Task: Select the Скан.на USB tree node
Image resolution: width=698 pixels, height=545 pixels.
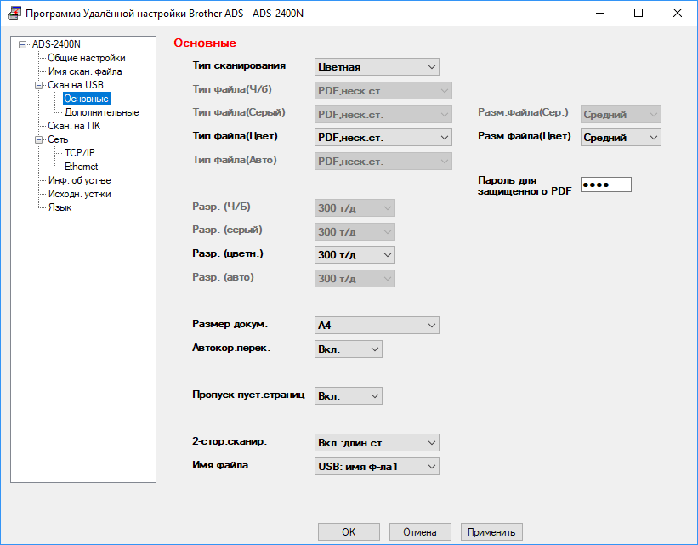Action: pyautogui.click(x=75, y=85)
